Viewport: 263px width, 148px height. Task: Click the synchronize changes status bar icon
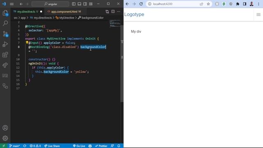click(x=25, y=146)
